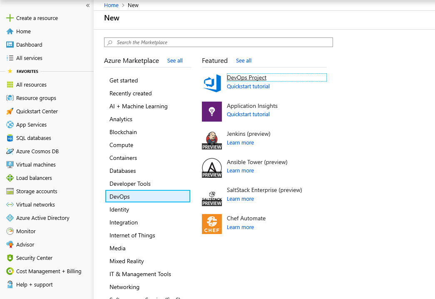Open DevOps Project Quickstart tutorial link
The height and width of the screenshot is (299, 435).
click(248, 86)
